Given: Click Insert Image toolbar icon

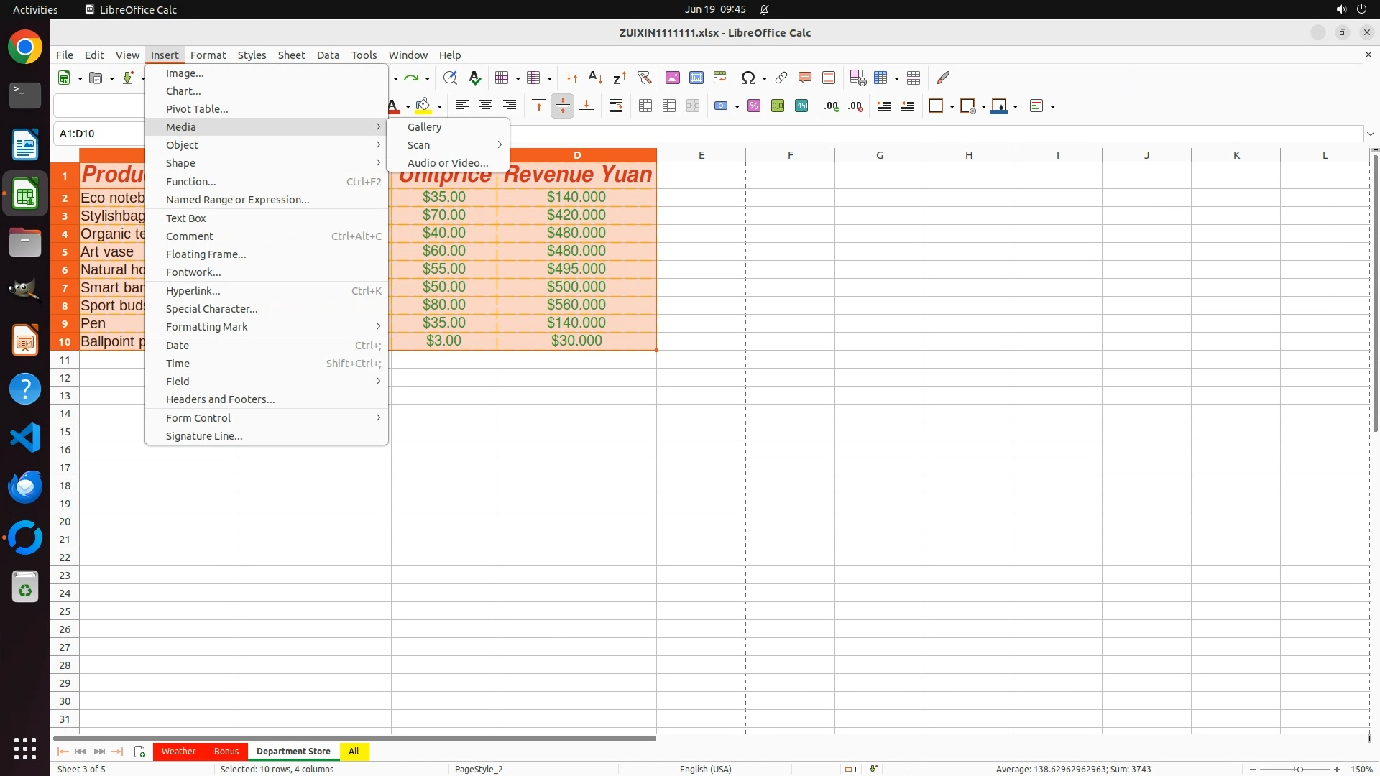Looking at the screenshot, I should coord(672,78).
